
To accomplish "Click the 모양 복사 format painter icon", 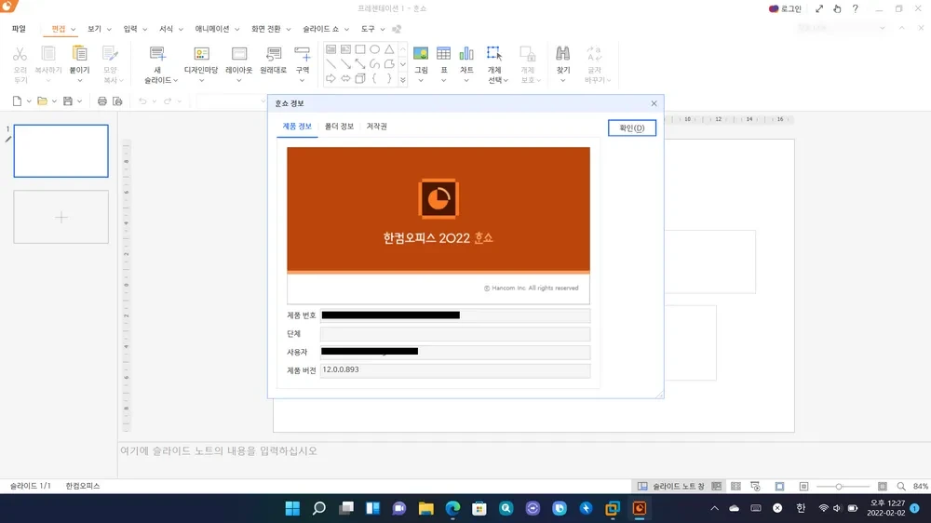I will tap(110, 53).
